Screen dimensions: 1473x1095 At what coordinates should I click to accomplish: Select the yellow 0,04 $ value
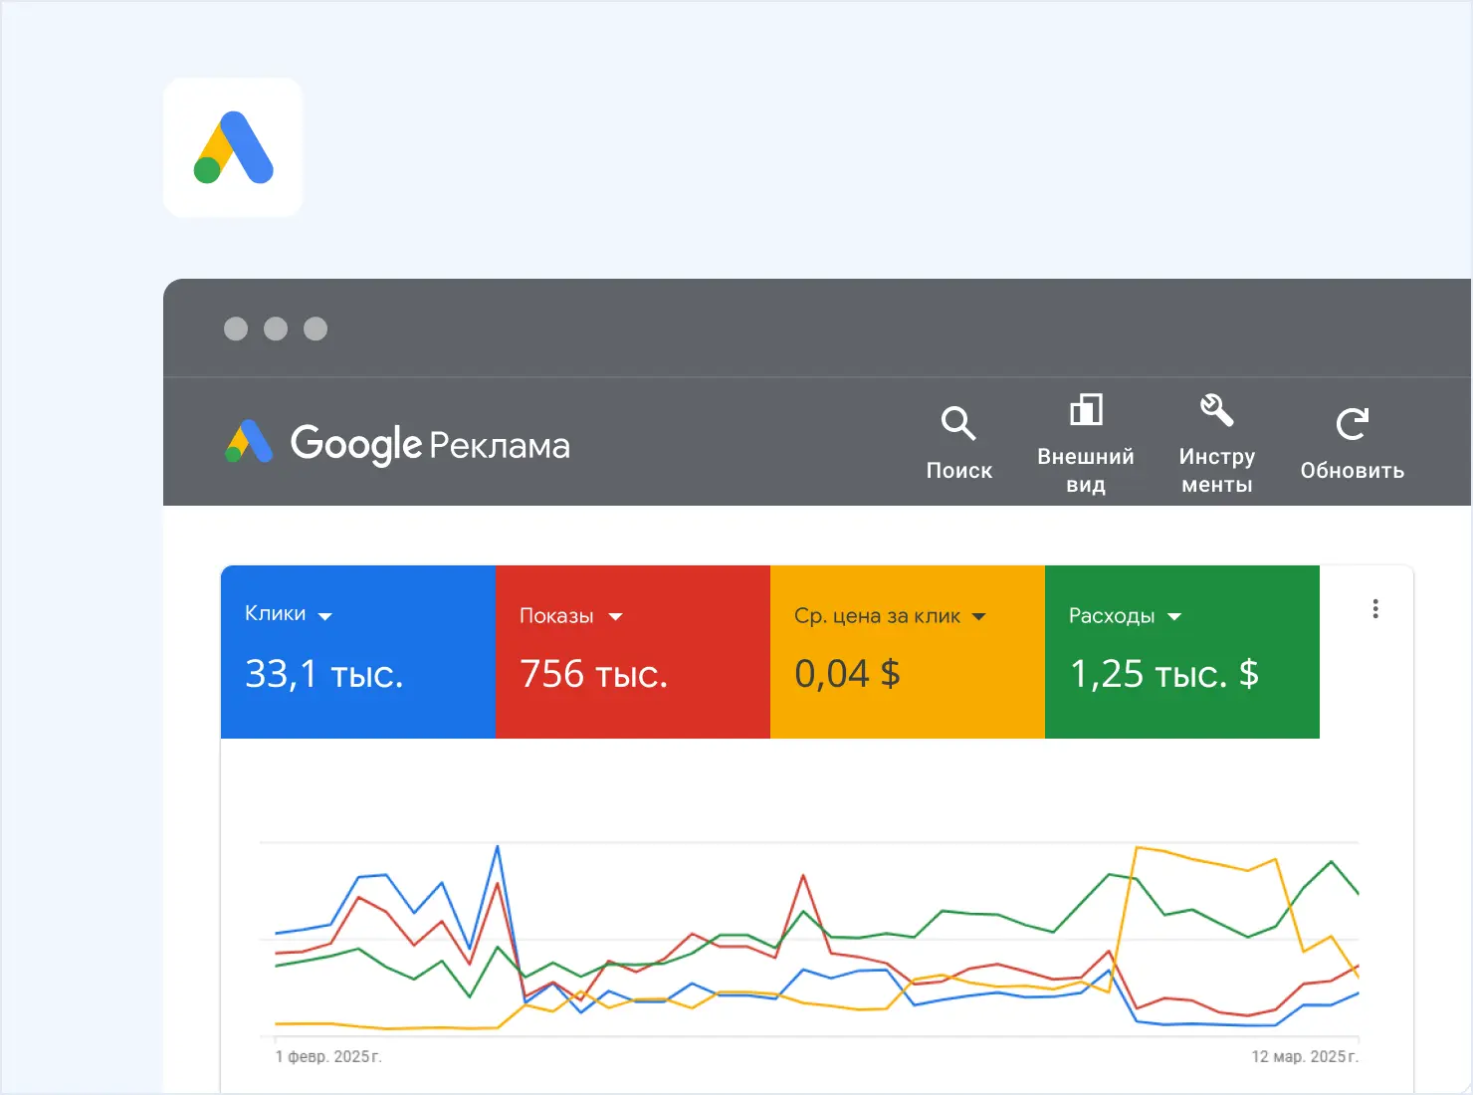847,674
